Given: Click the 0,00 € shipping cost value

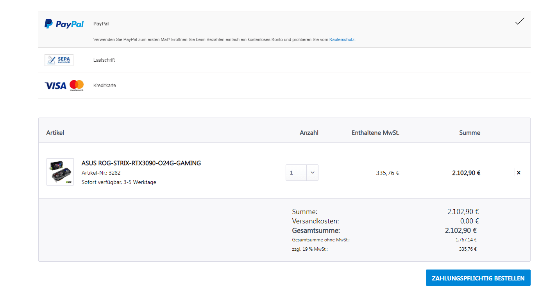Looking at the screenshot, I should pyautogui.click(x=469, y=221).
